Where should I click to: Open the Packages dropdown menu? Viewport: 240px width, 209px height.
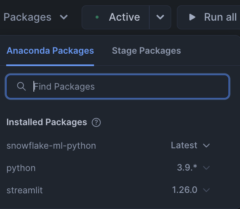point(35,17)
